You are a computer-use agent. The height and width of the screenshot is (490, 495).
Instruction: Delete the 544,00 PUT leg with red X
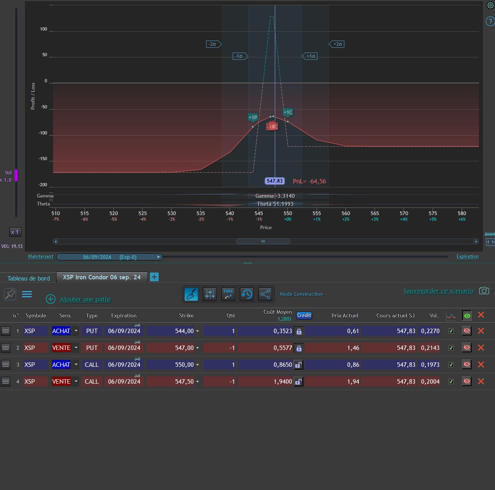coord(481,331)
